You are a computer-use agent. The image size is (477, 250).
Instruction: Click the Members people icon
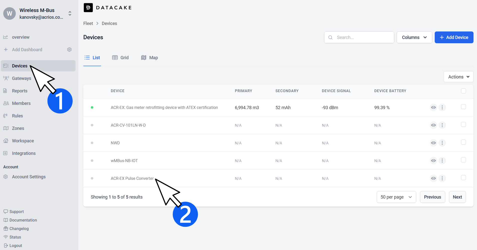[6, 103]
